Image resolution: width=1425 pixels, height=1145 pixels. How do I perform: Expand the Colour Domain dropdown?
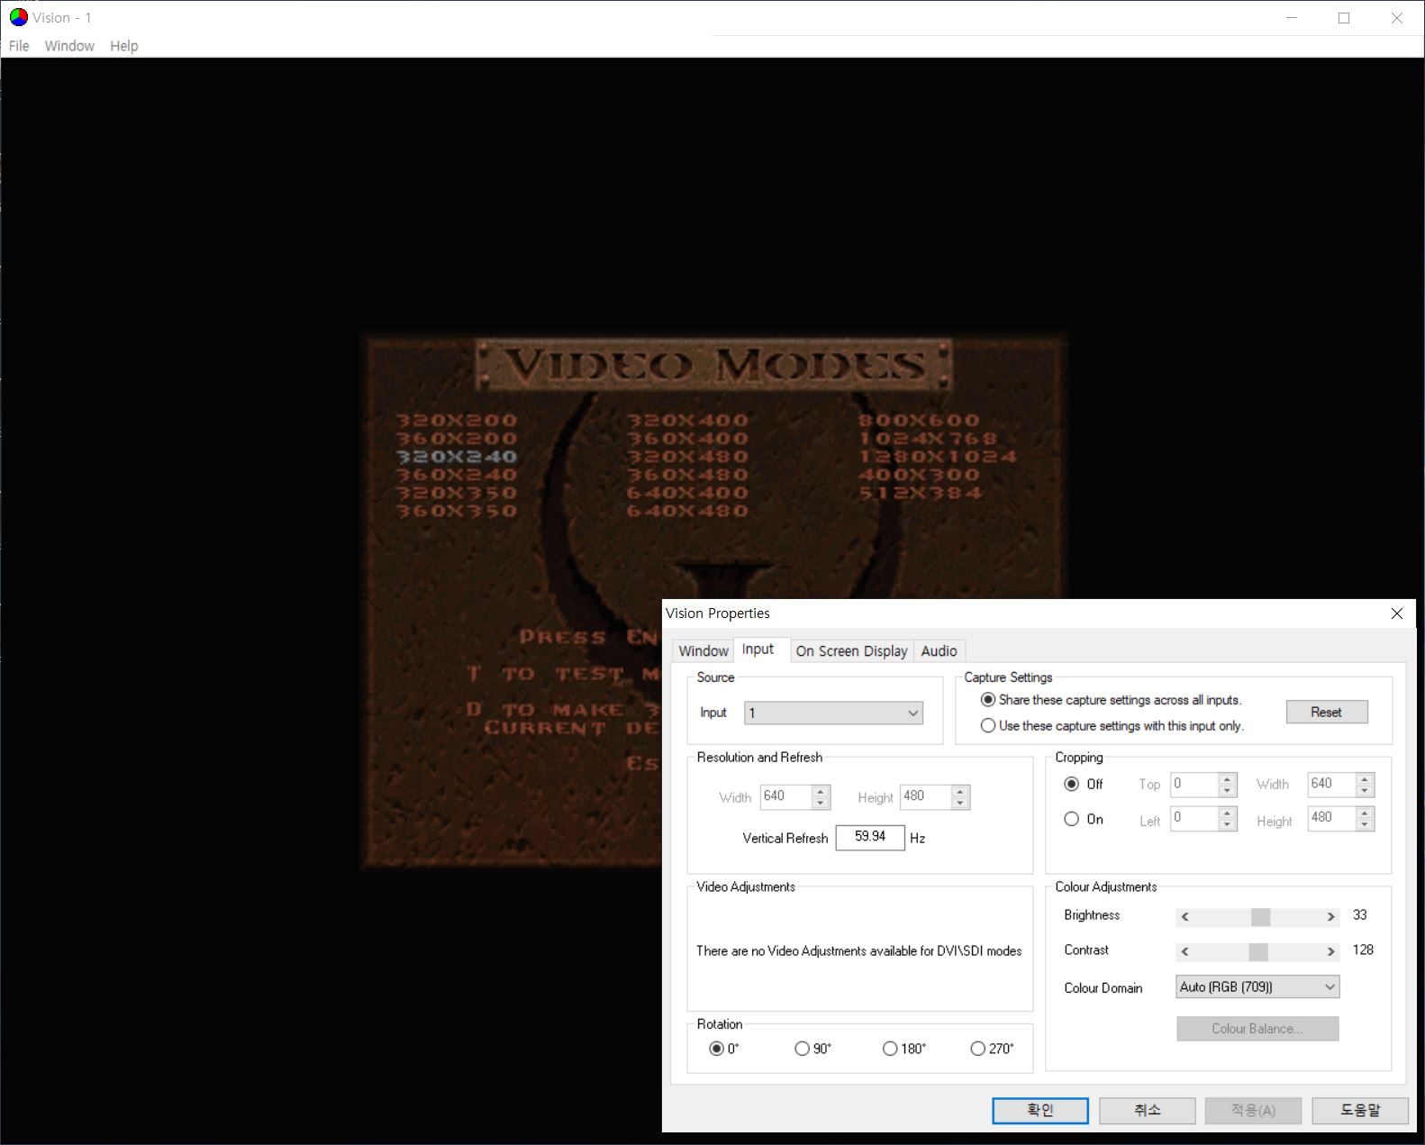coord(1257,987)
